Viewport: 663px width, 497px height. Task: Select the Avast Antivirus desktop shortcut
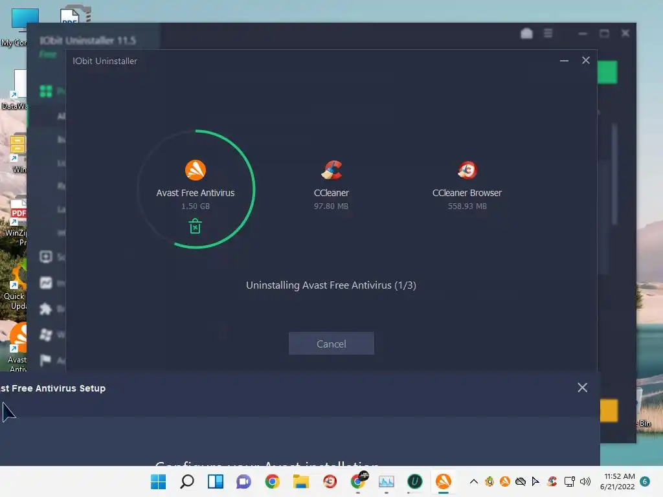17,348
